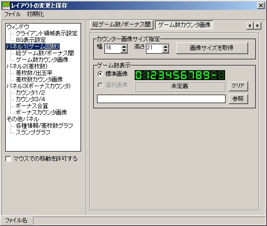Switch to 総ゲーム数/ボーナス間 tab
The height and width of the screenshot is (226, 267).
pyautogui.click(x=121, y=24)
